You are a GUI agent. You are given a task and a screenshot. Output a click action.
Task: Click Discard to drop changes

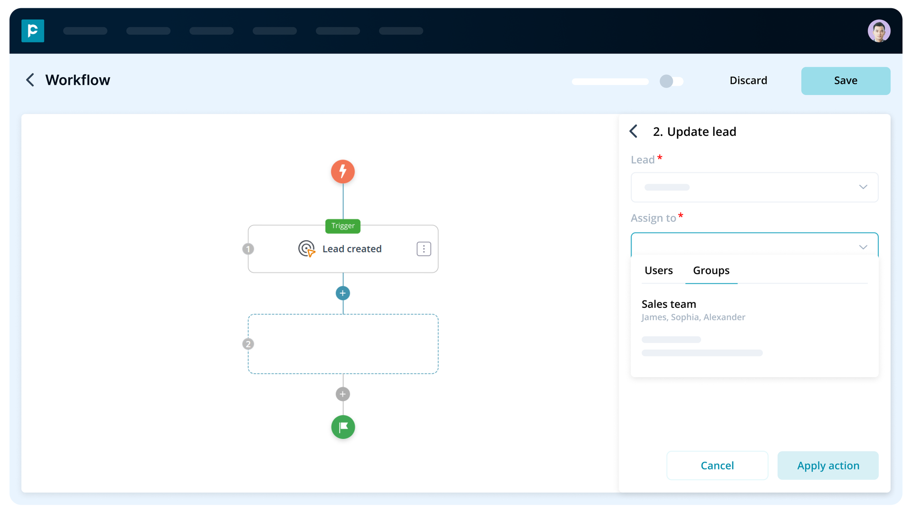[748, 81]
